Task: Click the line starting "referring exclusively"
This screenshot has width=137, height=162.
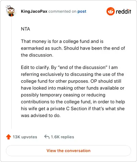Action: click(x=72, y=74)
